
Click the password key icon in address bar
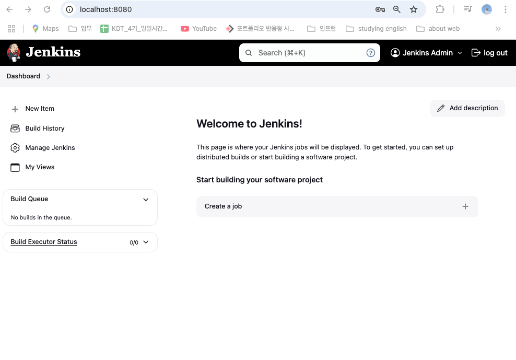point(380,9)
